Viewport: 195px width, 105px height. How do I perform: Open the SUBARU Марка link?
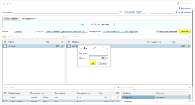[x=18, y=32]
